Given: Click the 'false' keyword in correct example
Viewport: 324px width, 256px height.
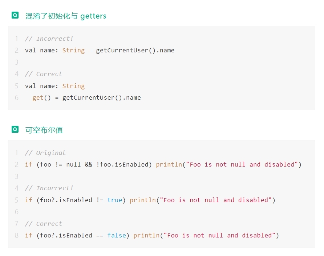Looking at the screenshot, I should click(117, 235).
